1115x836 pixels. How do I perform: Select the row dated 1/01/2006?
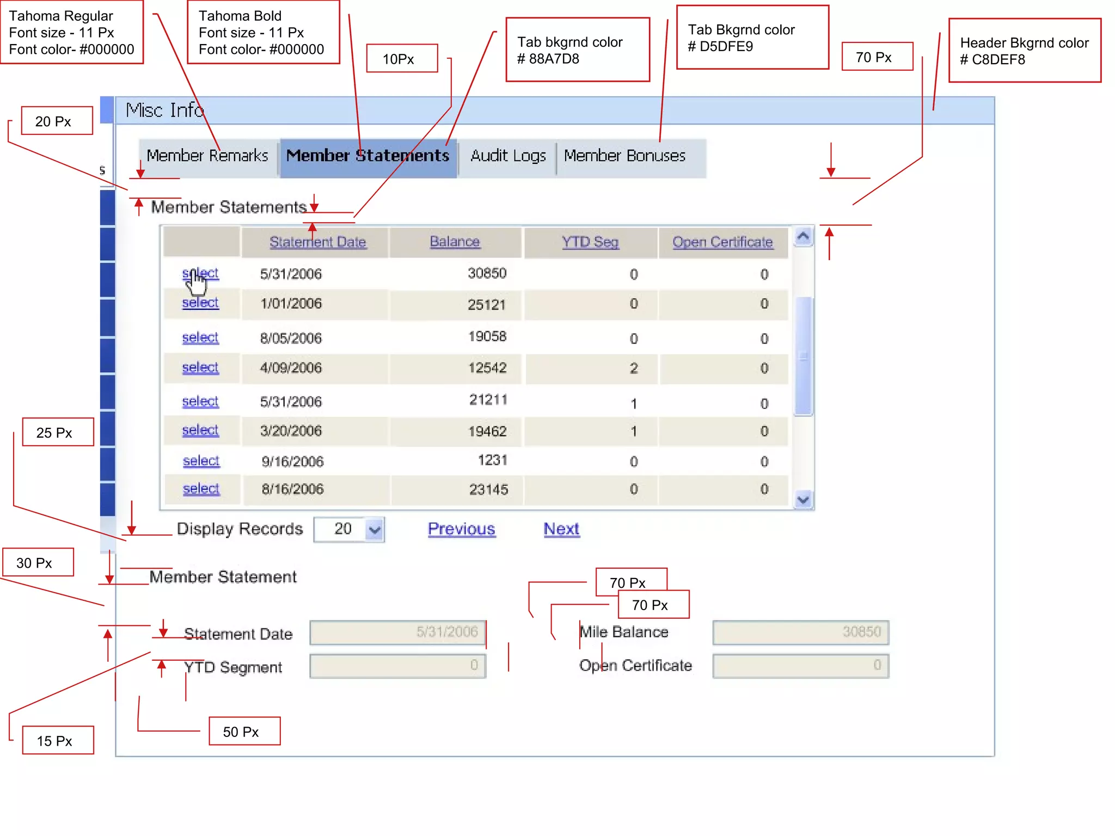(200, 303)
